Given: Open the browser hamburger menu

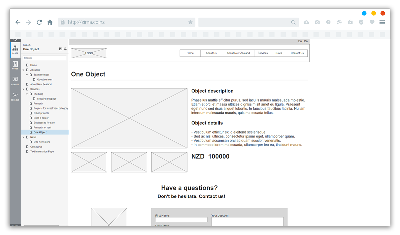Looking at the screenshot, I should (382, 22).
